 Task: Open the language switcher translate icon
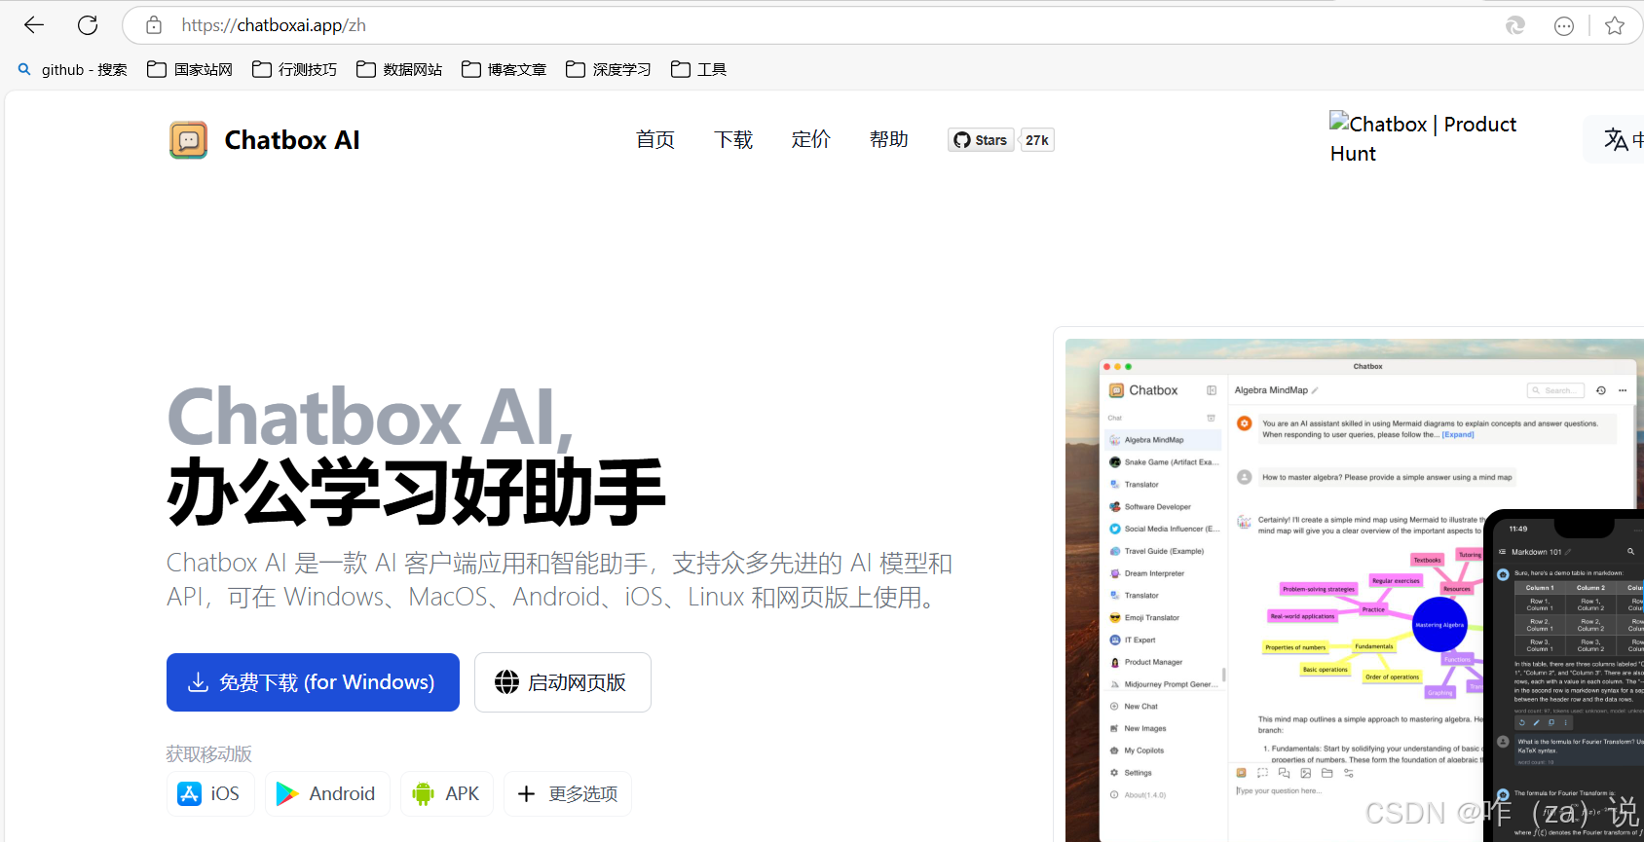(1616, 139)
